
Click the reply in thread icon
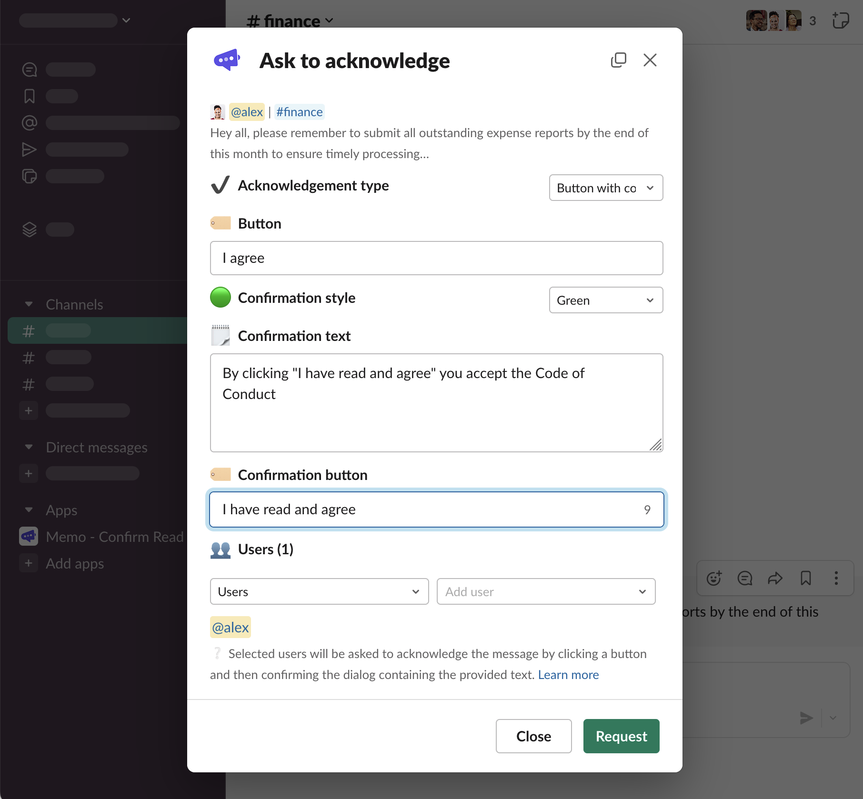click(x=744, y=578)
